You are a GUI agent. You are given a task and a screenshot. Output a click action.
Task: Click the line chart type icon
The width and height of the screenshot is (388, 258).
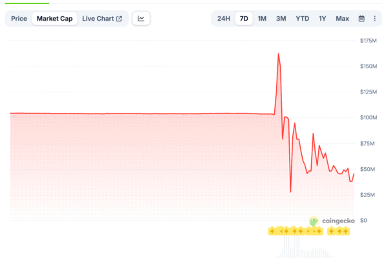click(141, 19)
